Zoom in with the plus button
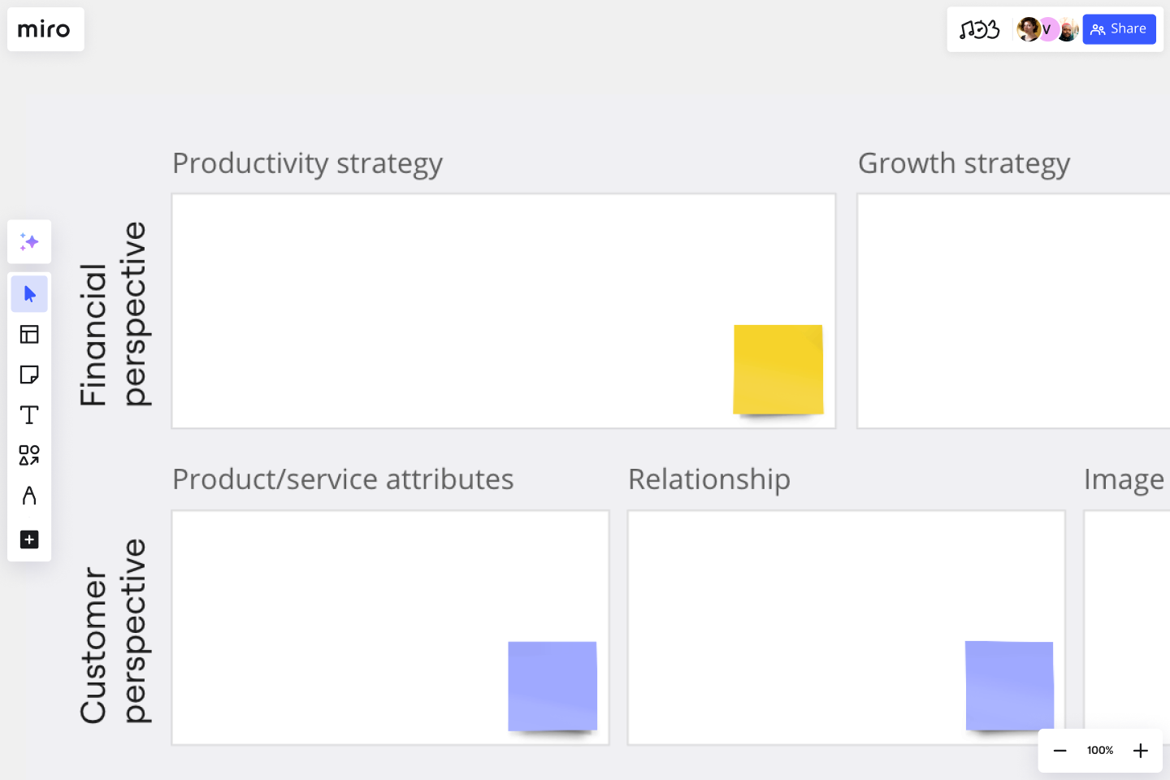Viewport: 1170px width, 780px height. 1141,751
